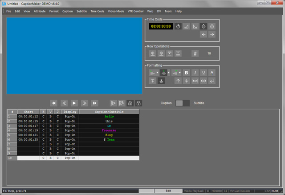Move caption up with the up arrow button
This screenshot has height=195, width=285.
pyautogui.click(x=178, y=81)
